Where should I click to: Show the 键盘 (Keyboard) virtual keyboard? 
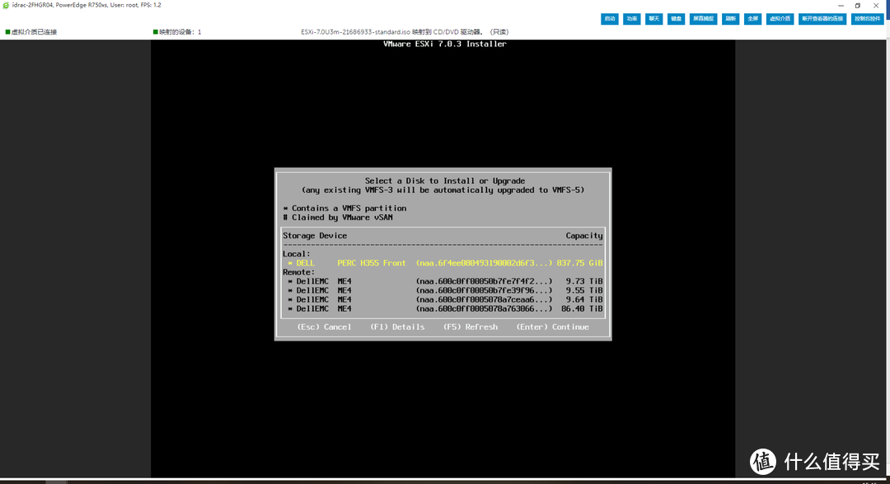tap(676, 19)
